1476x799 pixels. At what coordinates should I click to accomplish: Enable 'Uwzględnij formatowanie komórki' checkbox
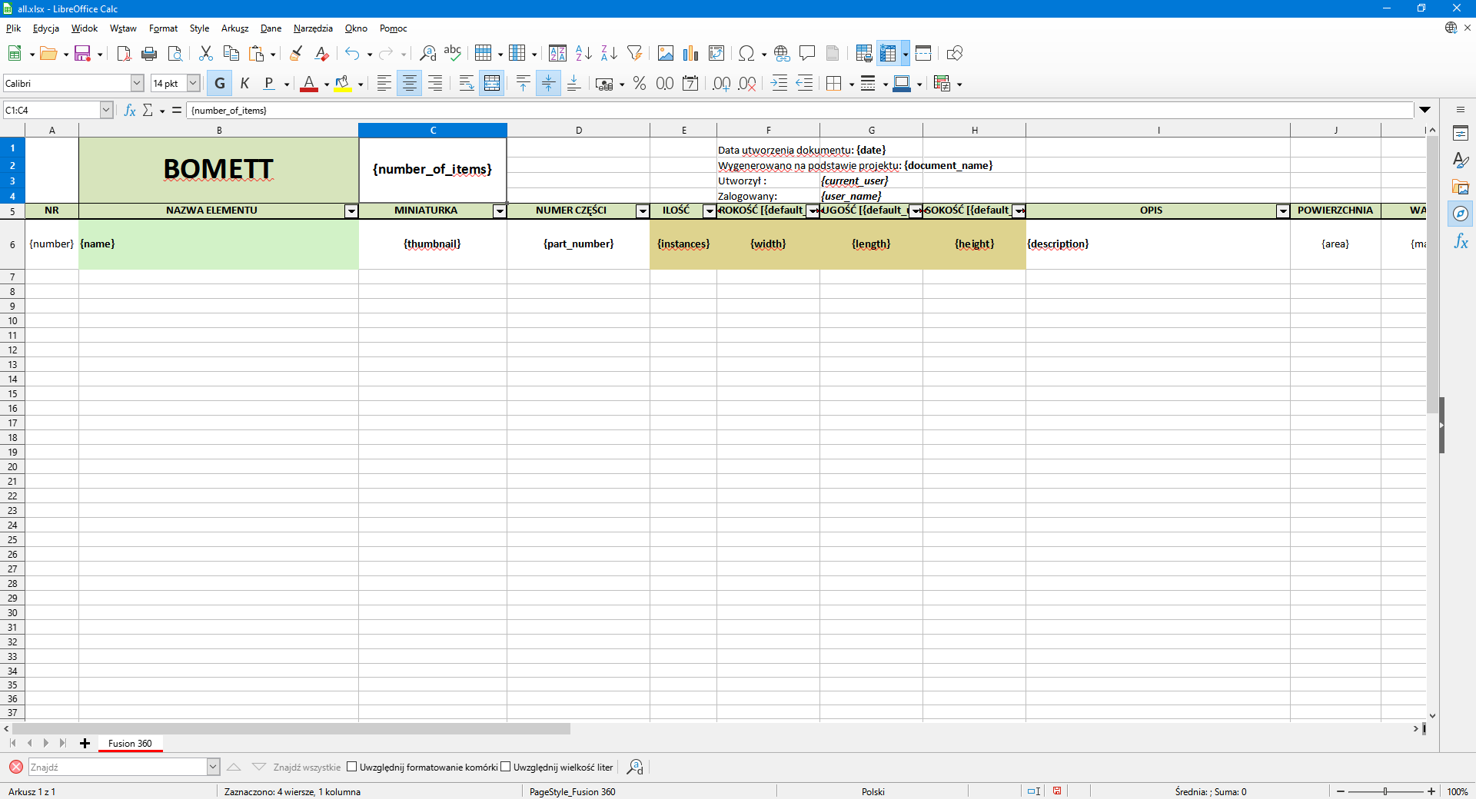352,767
